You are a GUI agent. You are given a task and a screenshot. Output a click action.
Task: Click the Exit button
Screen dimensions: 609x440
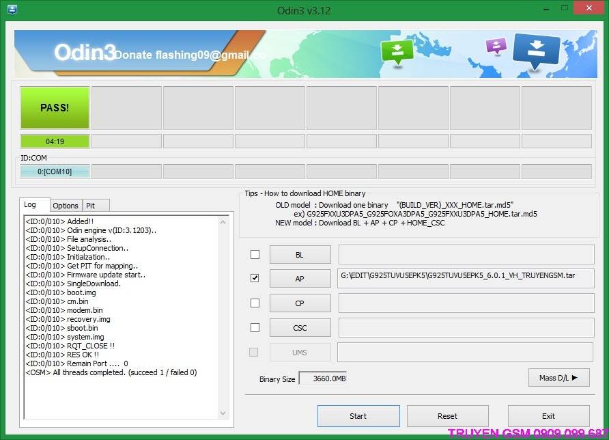pyautogui.click(x=548, y=416)
